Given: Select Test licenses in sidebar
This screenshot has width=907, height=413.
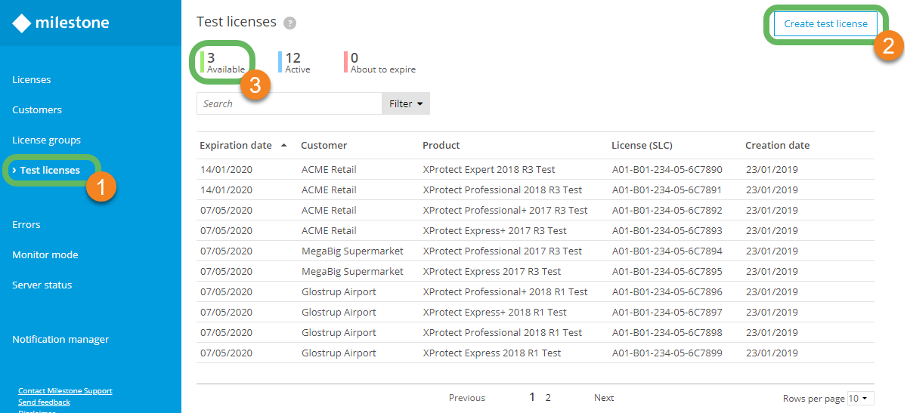Looking at the screenshot, I should point(50,170).
